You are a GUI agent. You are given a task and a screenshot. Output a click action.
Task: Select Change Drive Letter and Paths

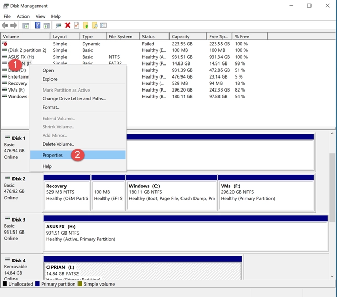click(78, 99)
